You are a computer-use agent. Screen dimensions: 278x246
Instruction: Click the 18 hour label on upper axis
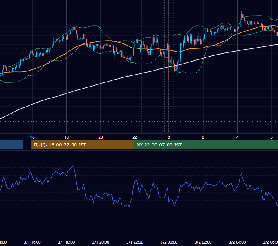click(x=67, y=137)
